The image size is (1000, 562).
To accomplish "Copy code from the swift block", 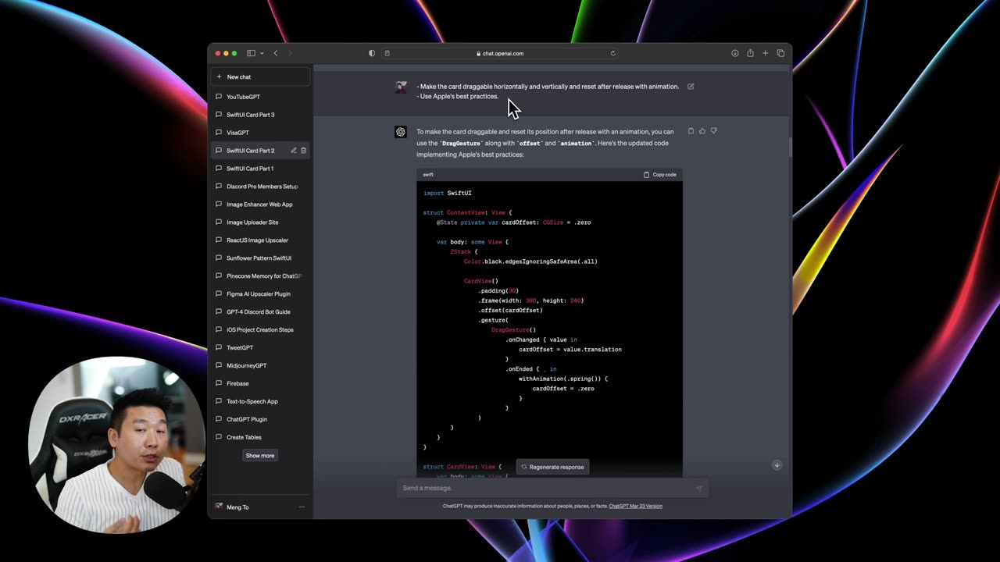I will [x=660, y=175].
